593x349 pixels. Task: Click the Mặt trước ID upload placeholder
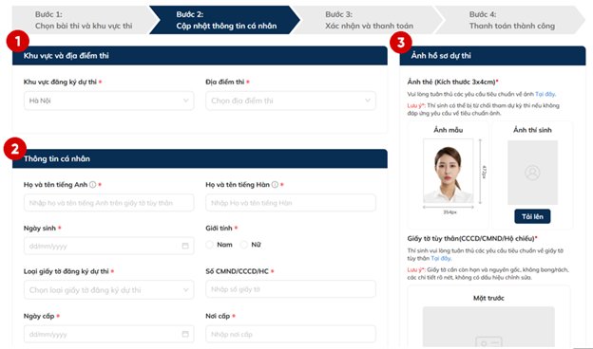(488, 327)
